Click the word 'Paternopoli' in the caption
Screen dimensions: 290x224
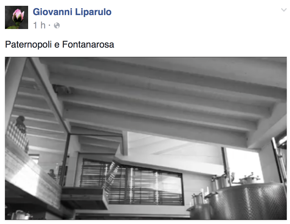(28, 44)
